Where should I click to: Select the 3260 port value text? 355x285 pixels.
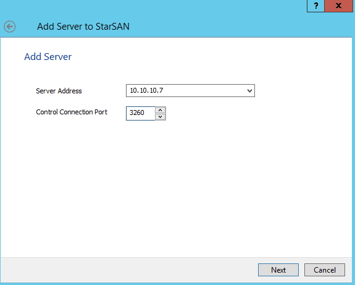[136, 113]
